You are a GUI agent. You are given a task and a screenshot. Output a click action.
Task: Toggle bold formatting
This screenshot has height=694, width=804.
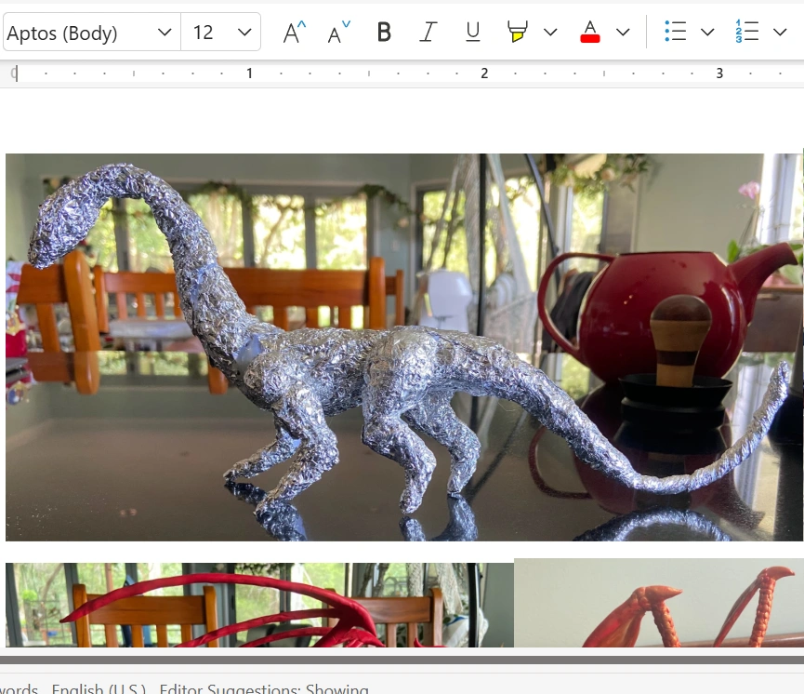(384, 33)
